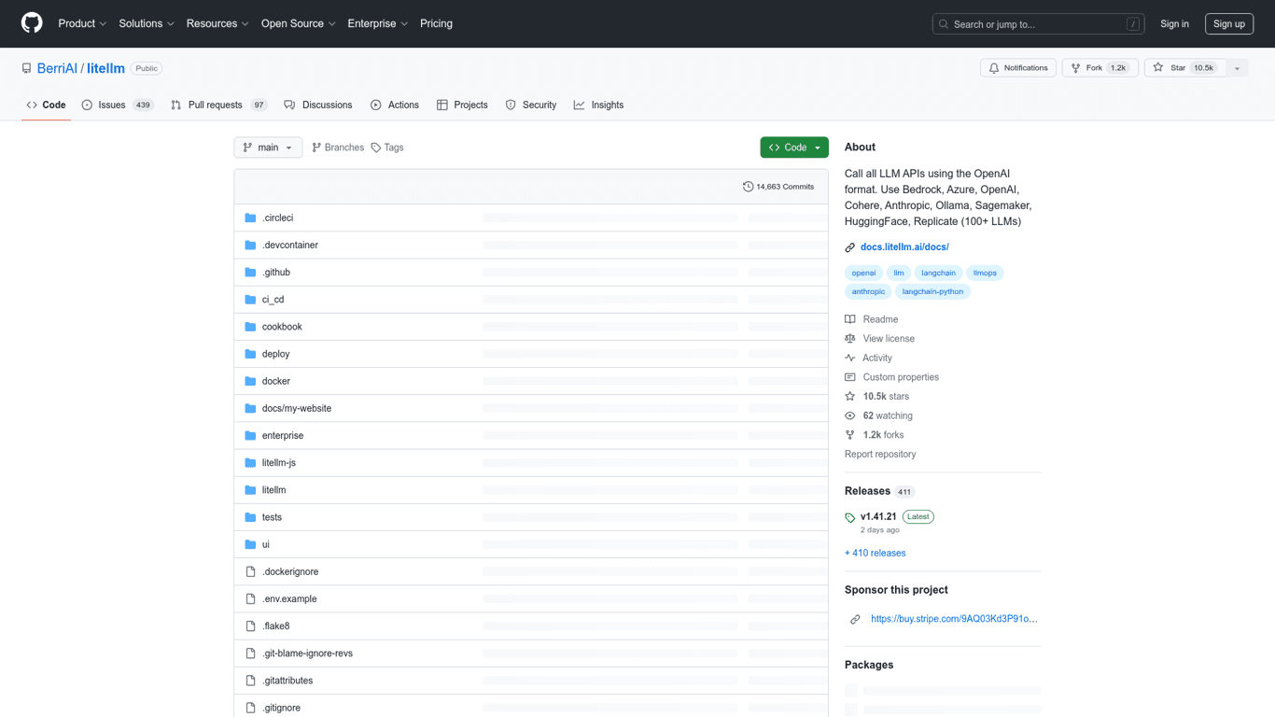The image size is (1275, 717).
Task: Open commit history via the clock icon
Action: (x=747, y=187)
